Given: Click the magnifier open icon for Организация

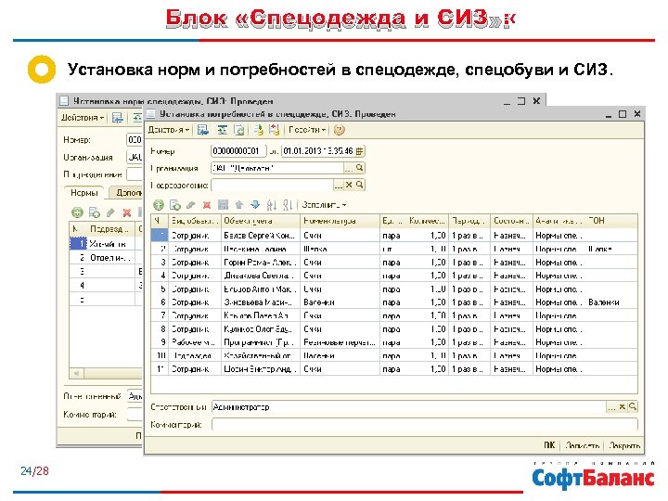Looking at the screenshot, I should coord(360,168).
